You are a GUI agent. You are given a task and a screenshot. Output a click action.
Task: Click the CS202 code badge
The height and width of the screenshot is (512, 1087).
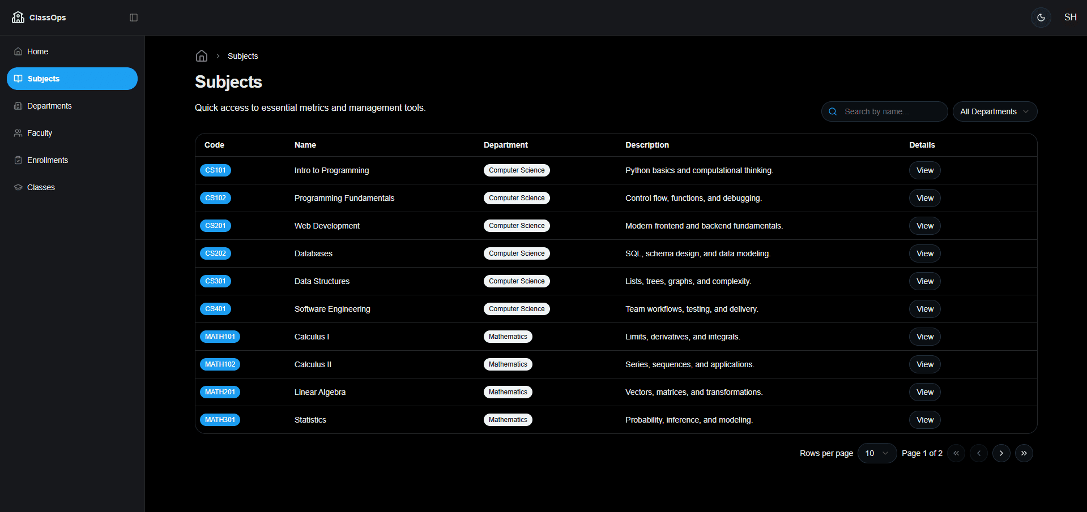click(215, 253)
